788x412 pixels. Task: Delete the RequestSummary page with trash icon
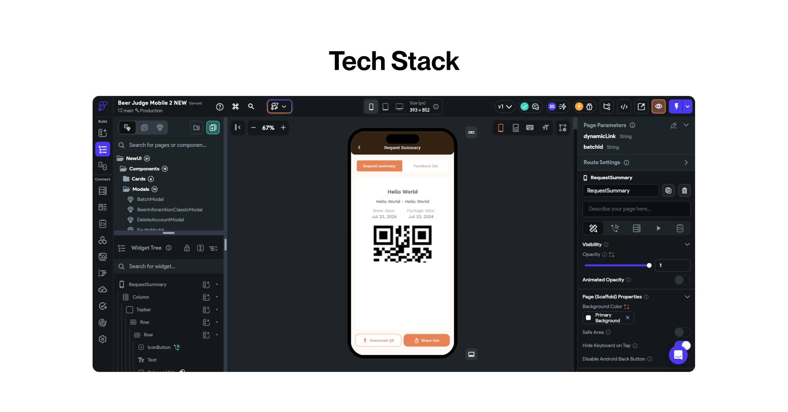pos(684,191)
